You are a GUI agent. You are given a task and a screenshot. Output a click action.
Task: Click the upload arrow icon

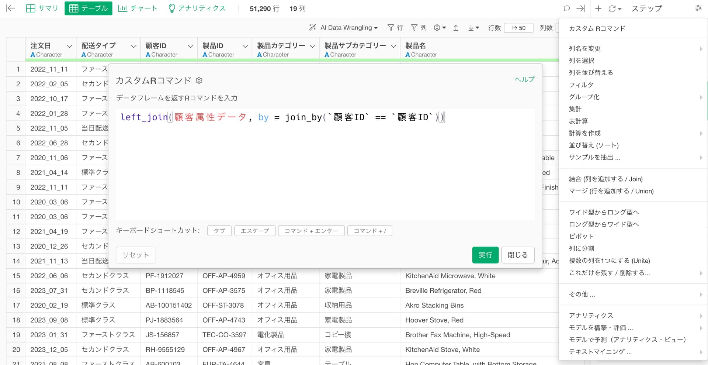456,28
